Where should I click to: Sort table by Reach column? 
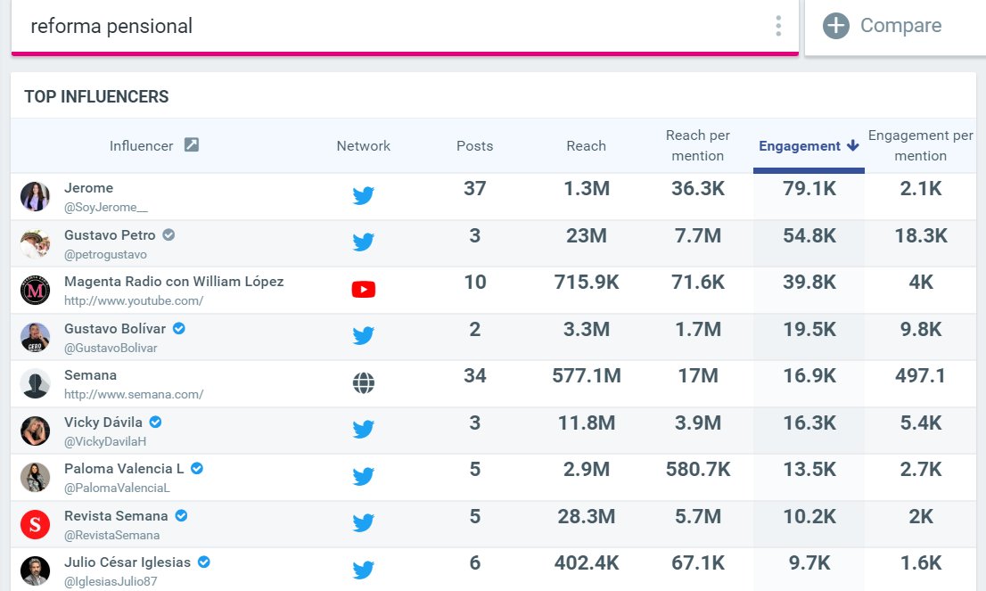click(586, 146)
